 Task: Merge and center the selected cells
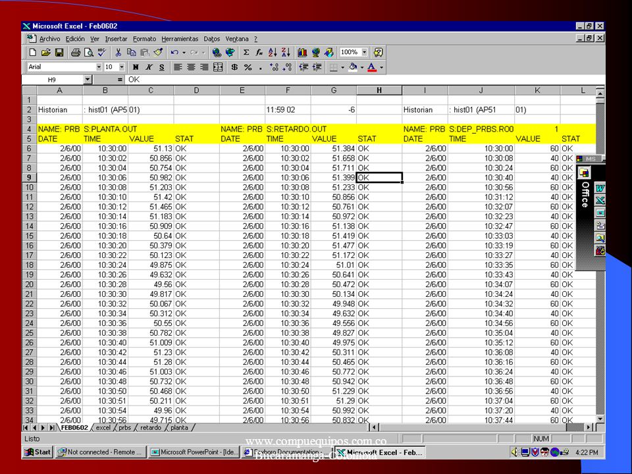[x=218, y=67]
